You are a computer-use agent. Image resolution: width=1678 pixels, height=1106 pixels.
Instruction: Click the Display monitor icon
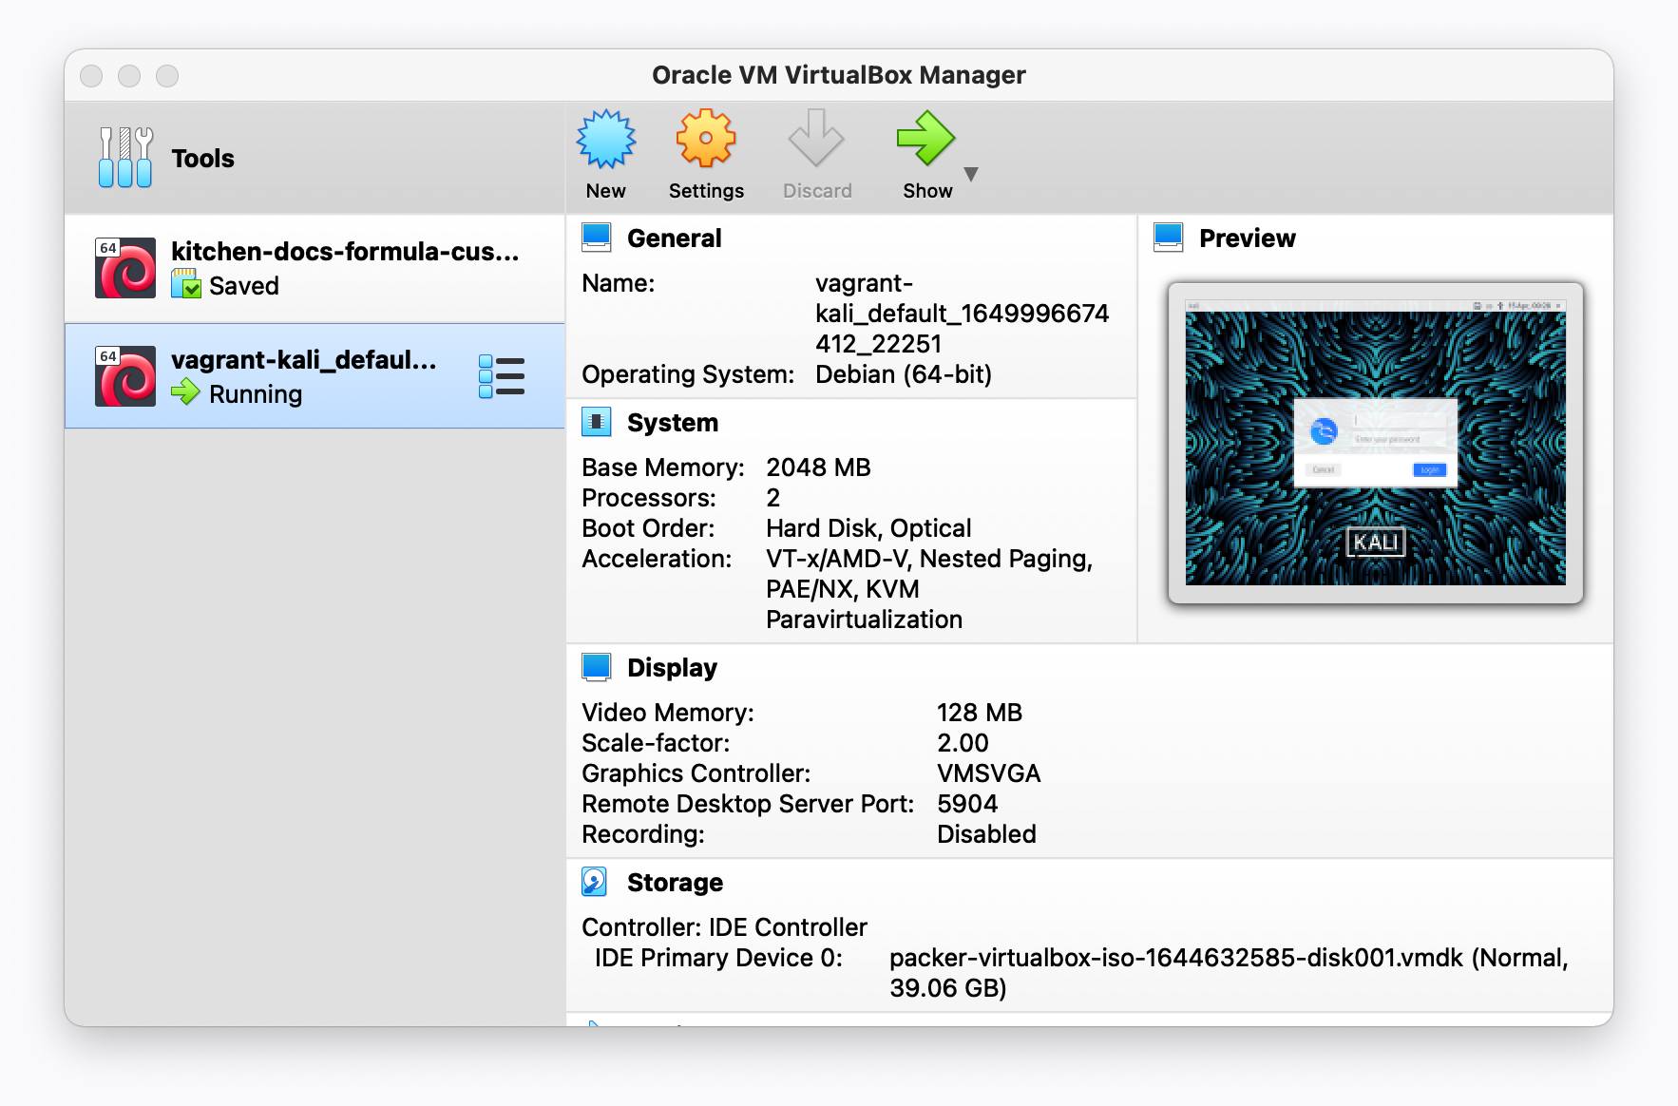point(597,666)
